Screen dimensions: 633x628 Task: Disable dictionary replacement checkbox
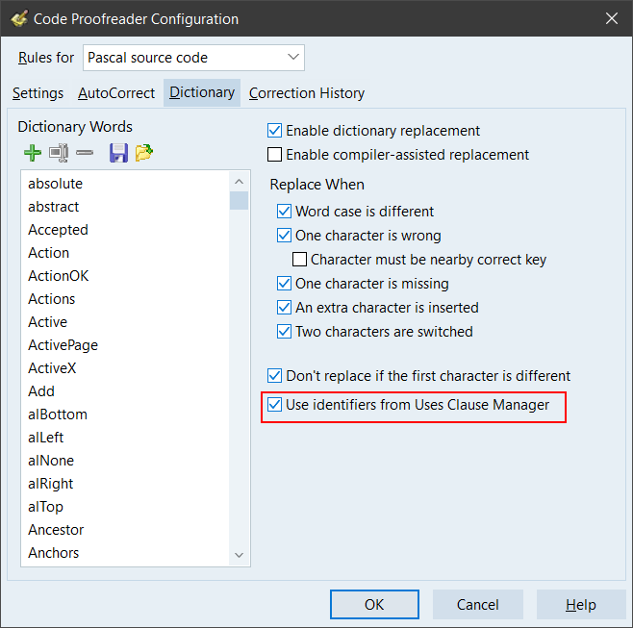[275, 131]
